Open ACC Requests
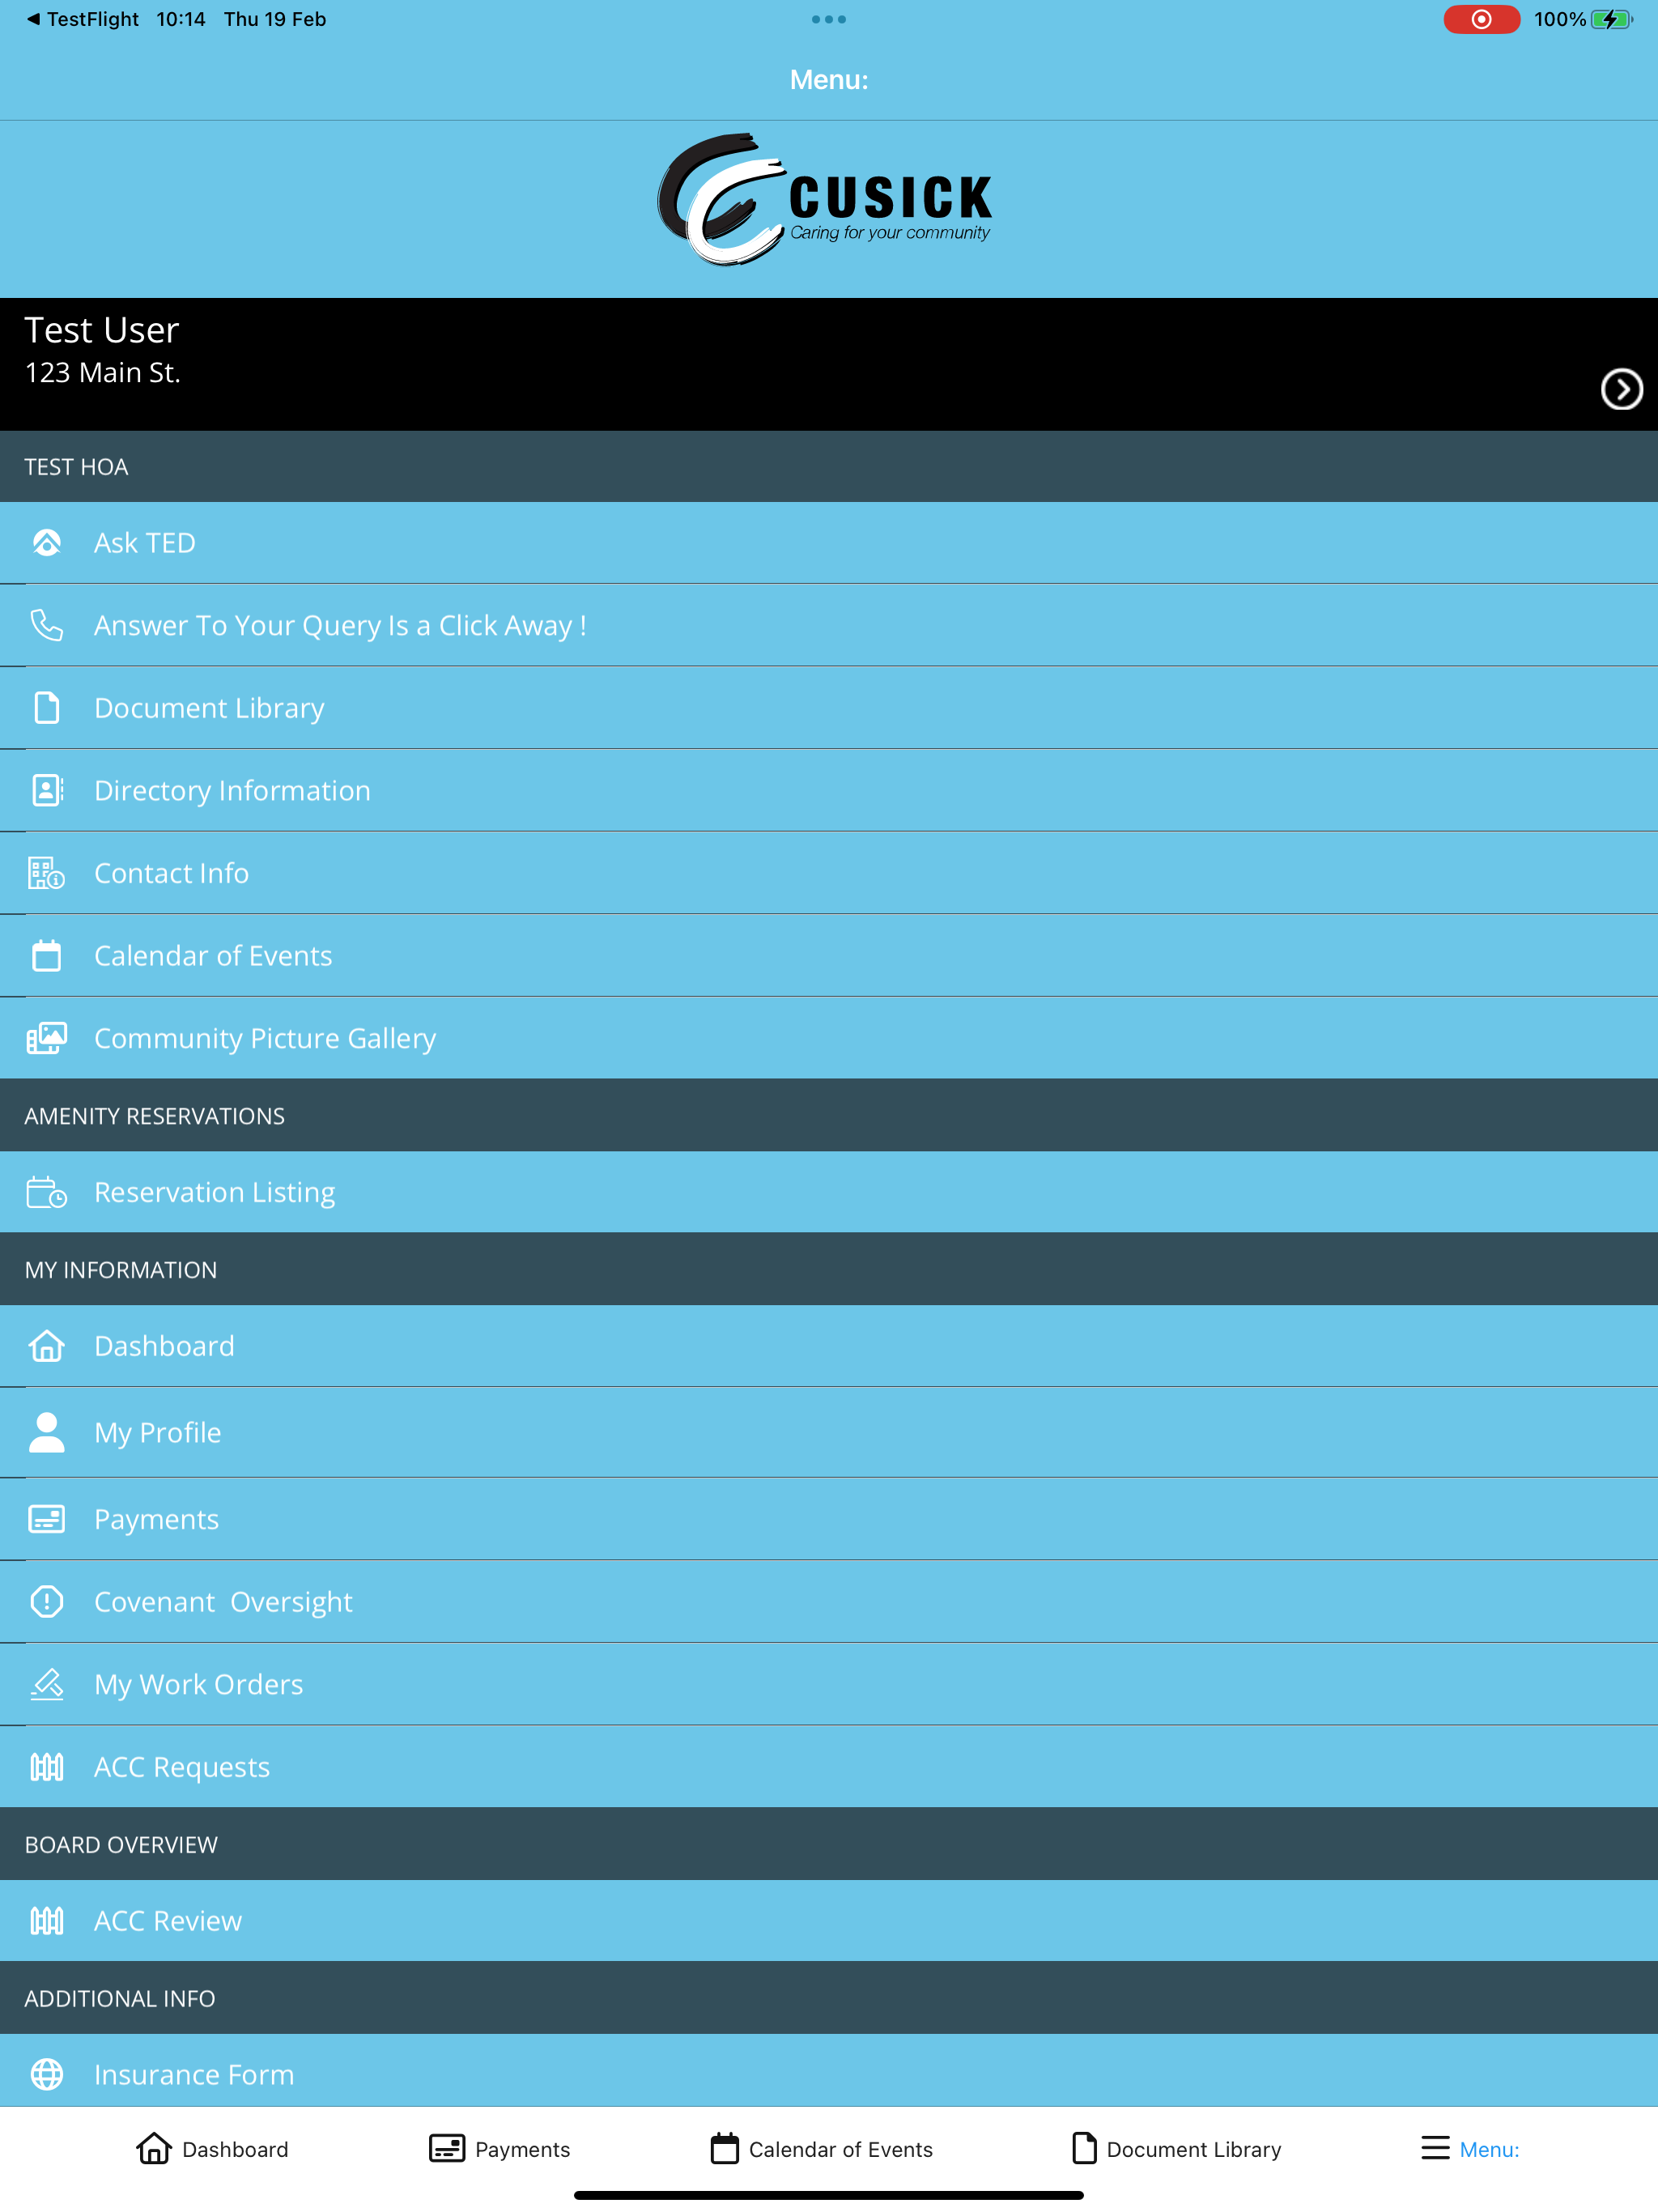1658x2212 pixels. tap(829, 1767)
